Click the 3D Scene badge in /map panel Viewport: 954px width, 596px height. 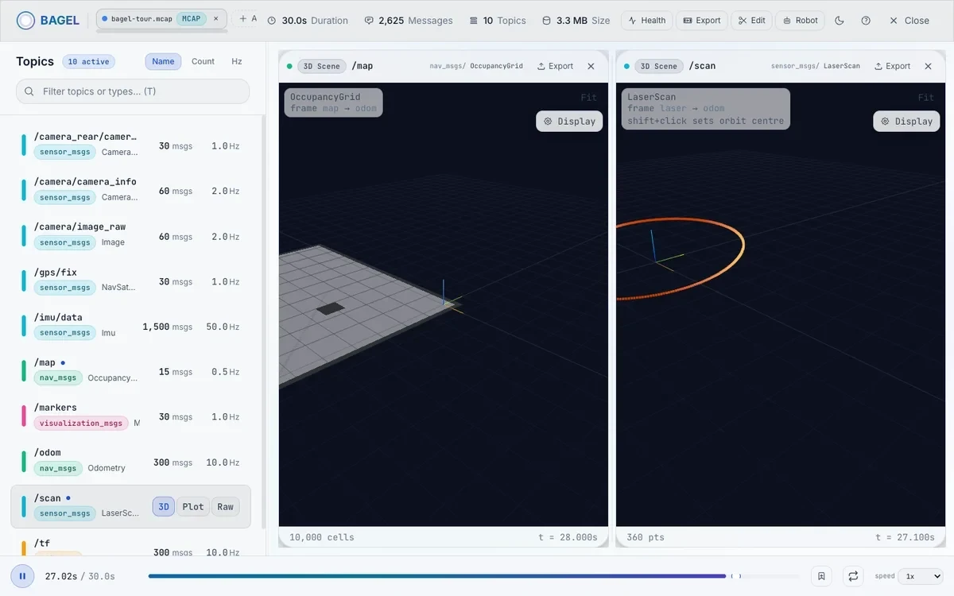coord(322,66)
